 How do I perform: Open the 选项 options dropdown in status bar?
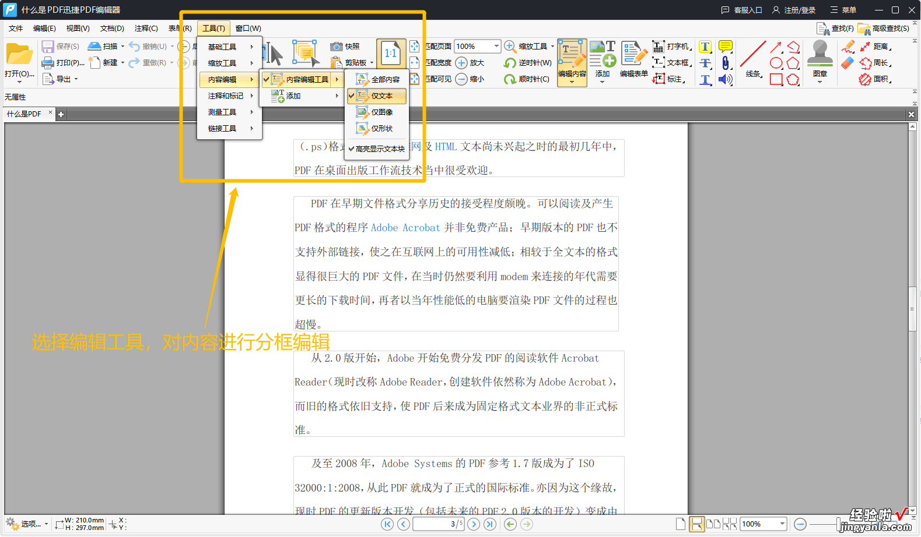pos(27,524)
